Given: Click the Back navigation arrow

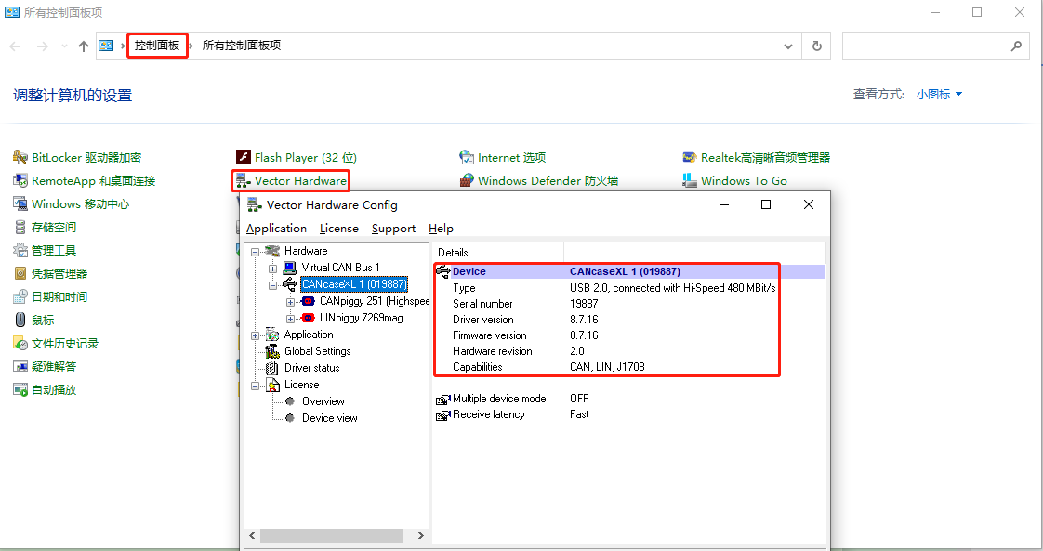Looking at the screenshot, I should tap(15, 46).
